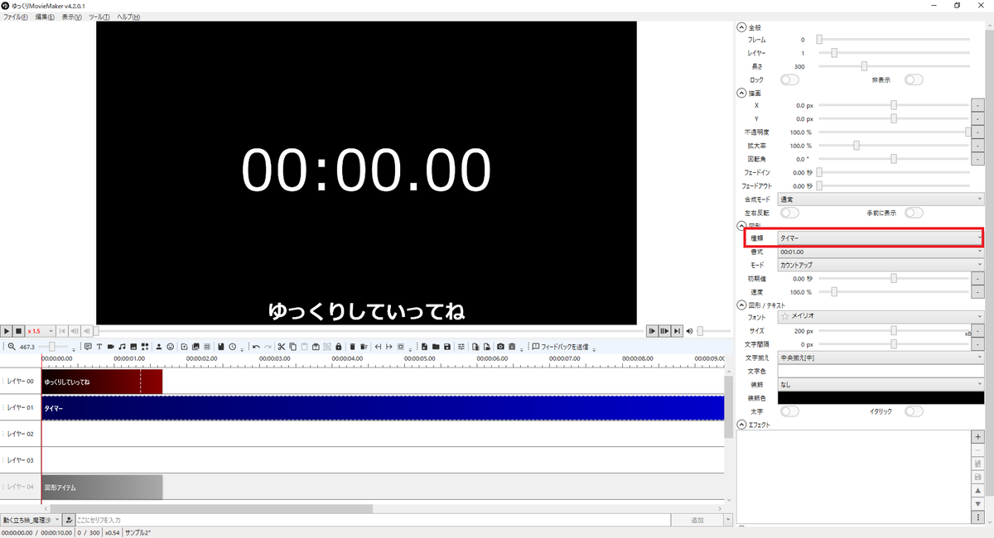Toggle the ロック (lock) switch
Screen dimensions: 994x538
coord(789,79)
